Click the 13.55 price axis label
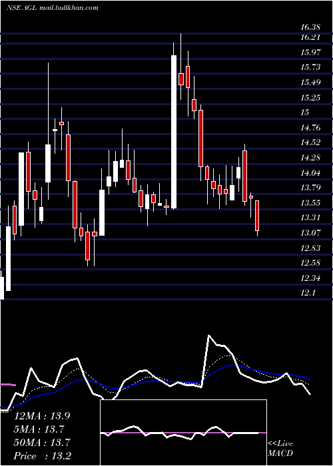This screenshot has height=466, width=333. [311, 203]
